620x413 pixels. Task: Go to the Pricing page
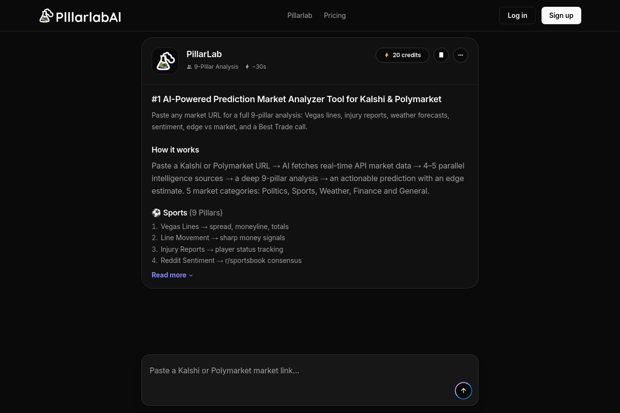click(335, 15)
